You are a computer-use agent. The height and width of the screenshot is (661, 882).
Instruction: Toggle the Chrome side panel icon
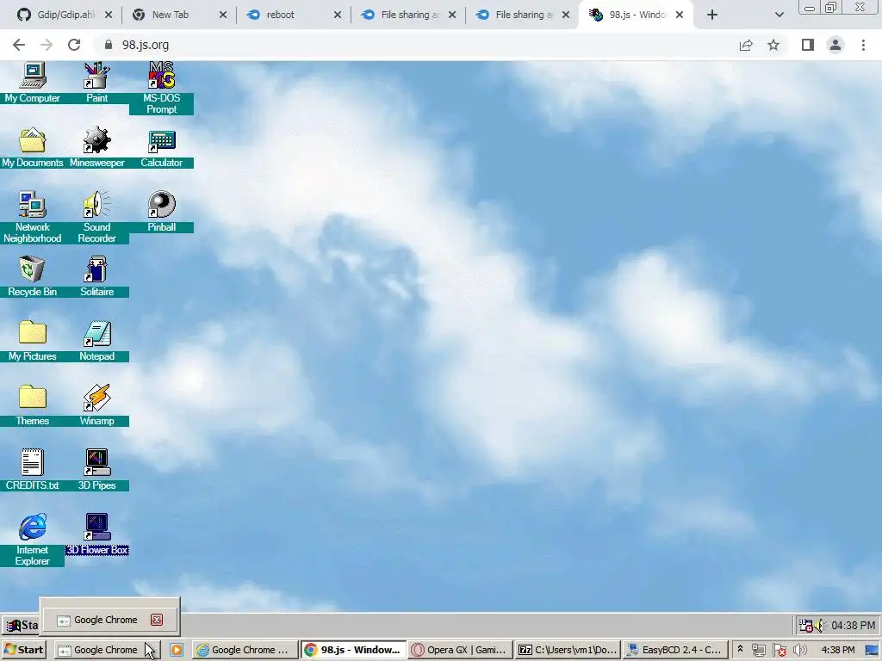click(x=808, y=45)
